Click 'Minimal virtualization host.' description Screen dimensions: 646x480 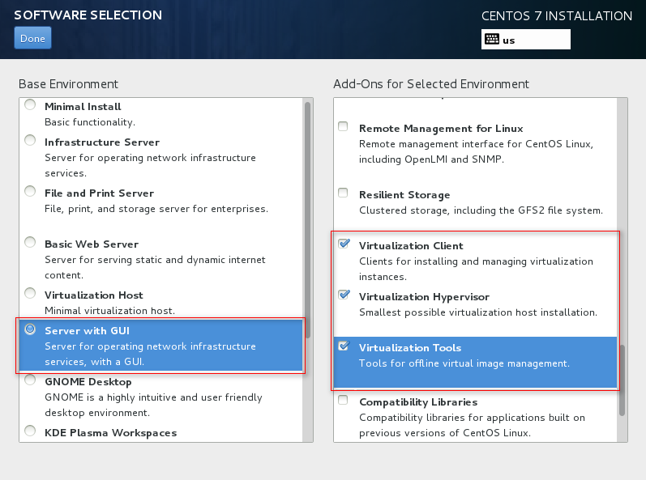(x=109, y=311)
